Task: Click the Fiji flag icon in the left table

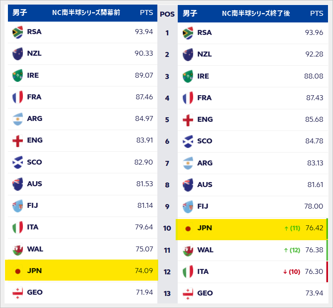Action: (17, 206)
